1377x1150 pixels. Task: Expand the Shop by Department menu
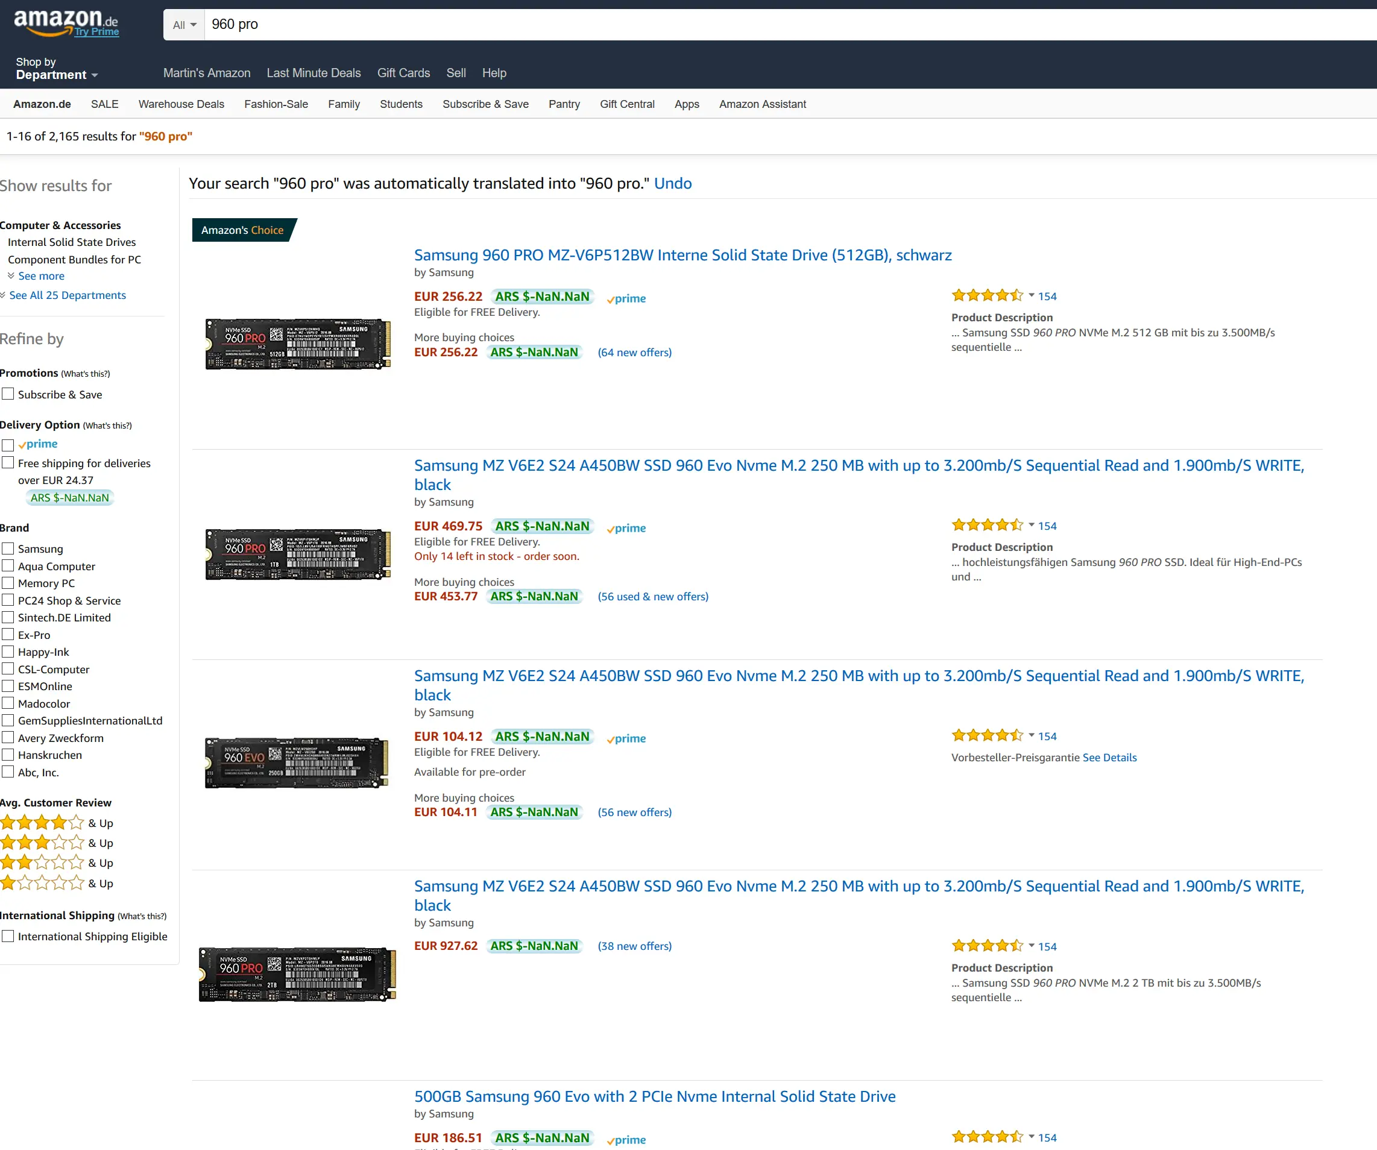coord(55,69)
